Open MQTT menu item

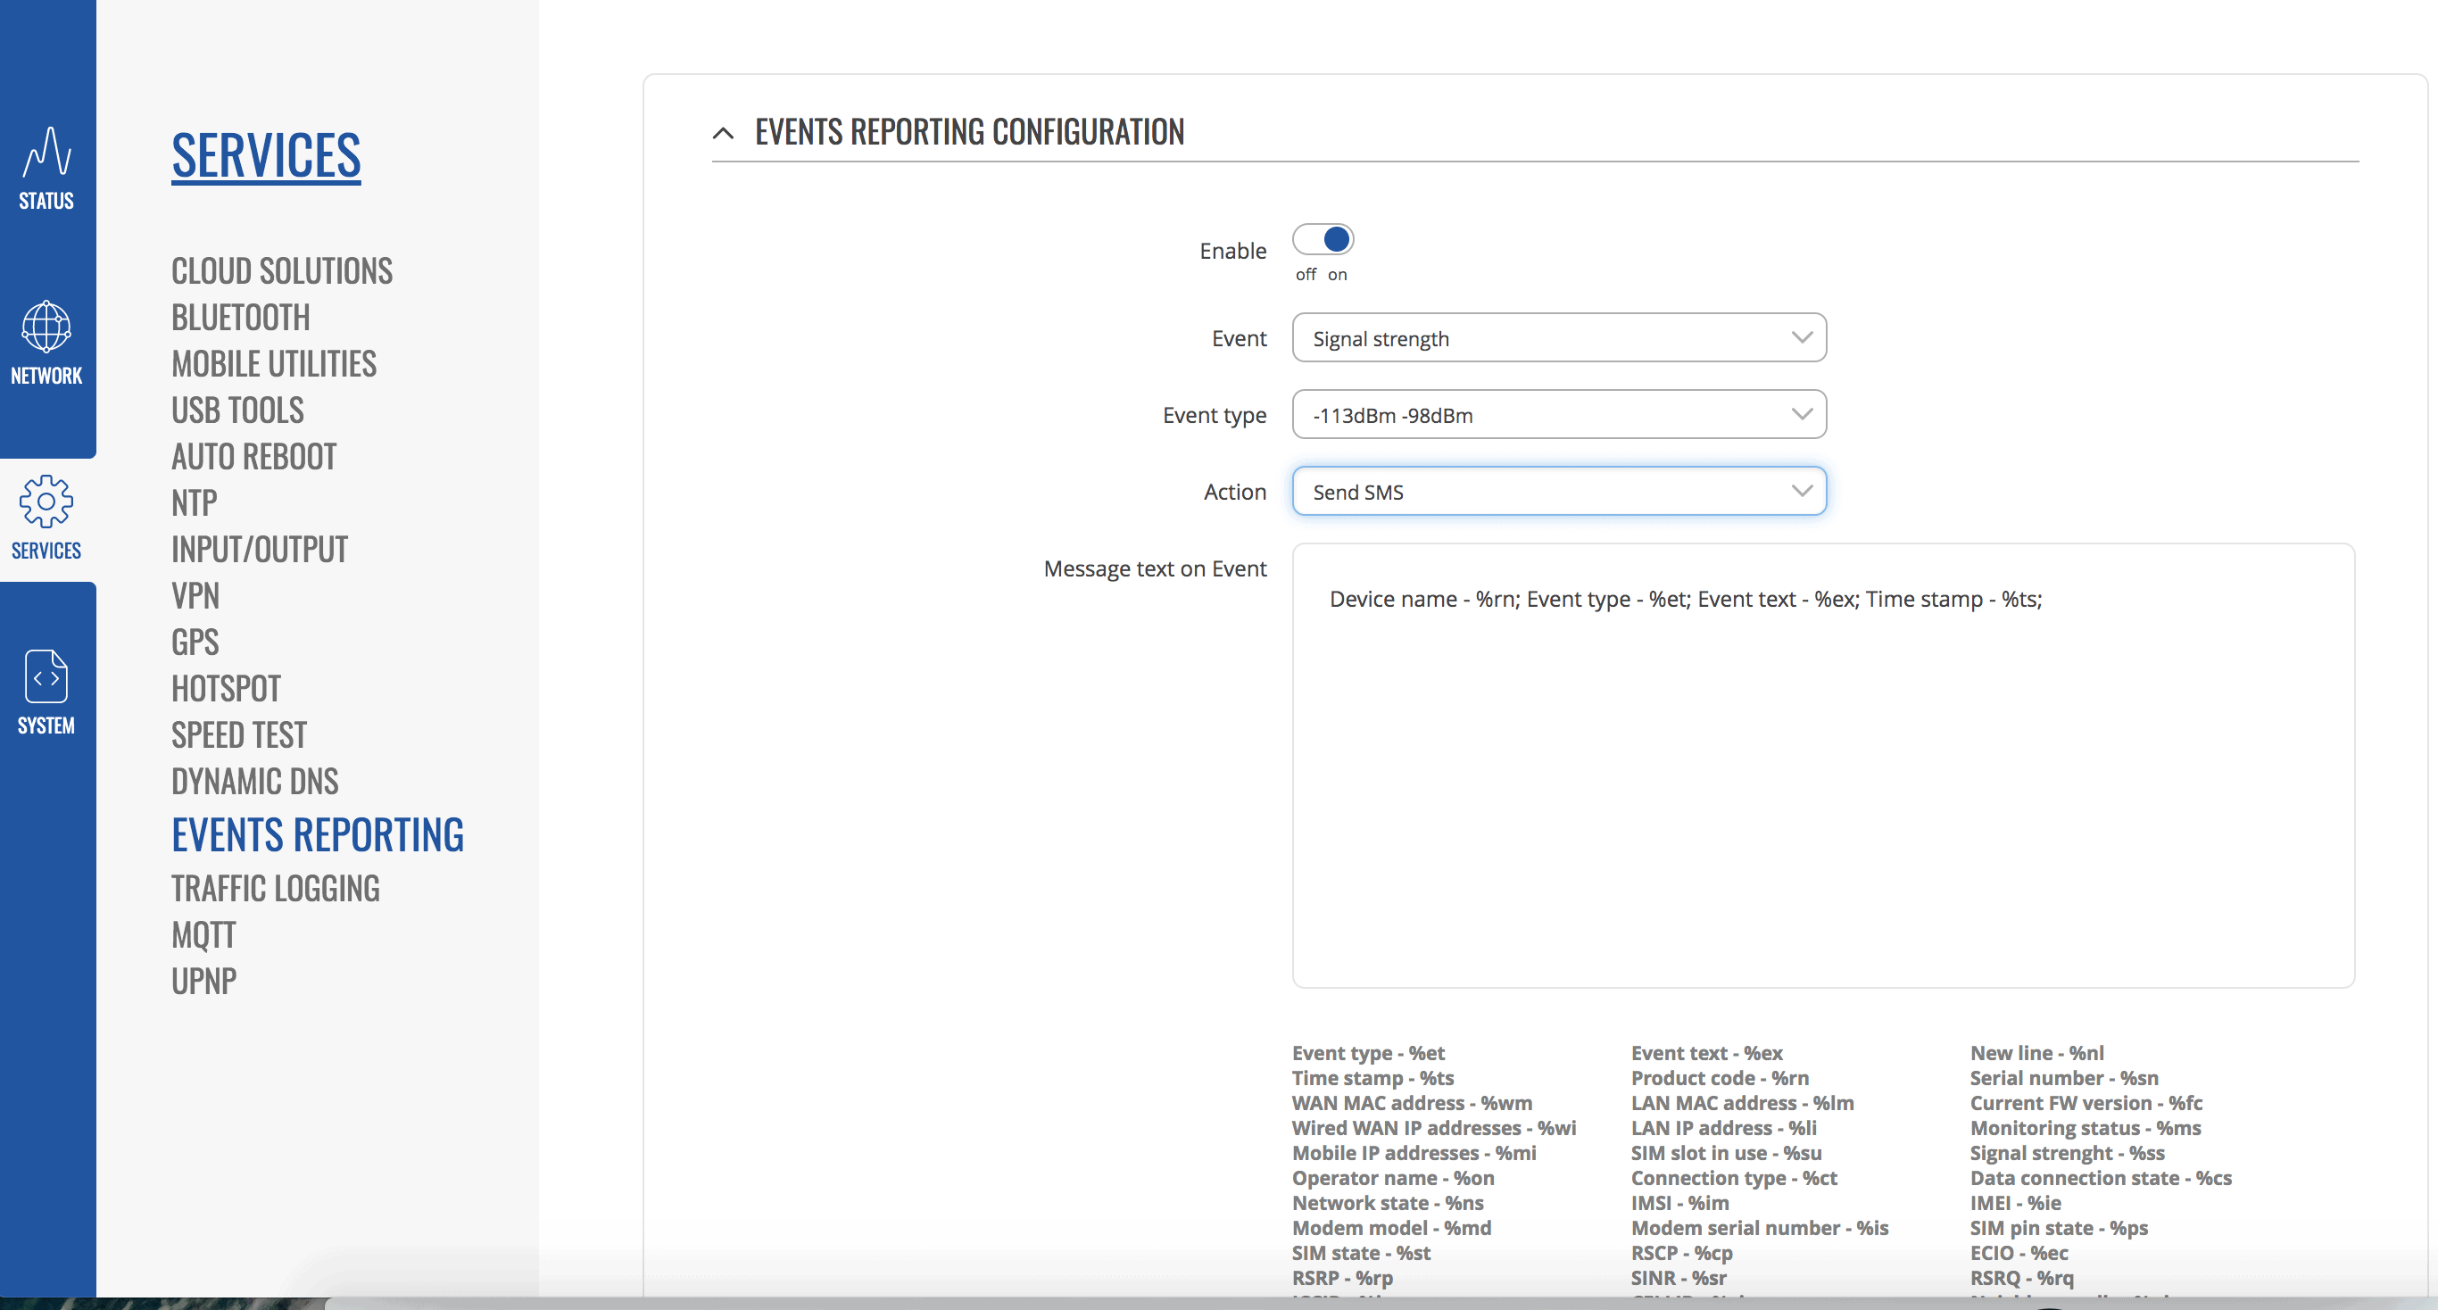click(203, 934)
